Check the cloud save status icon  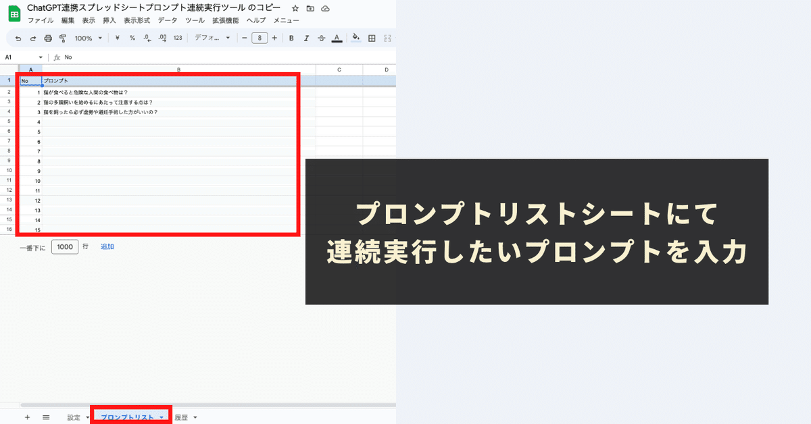[x=326, y=8]
